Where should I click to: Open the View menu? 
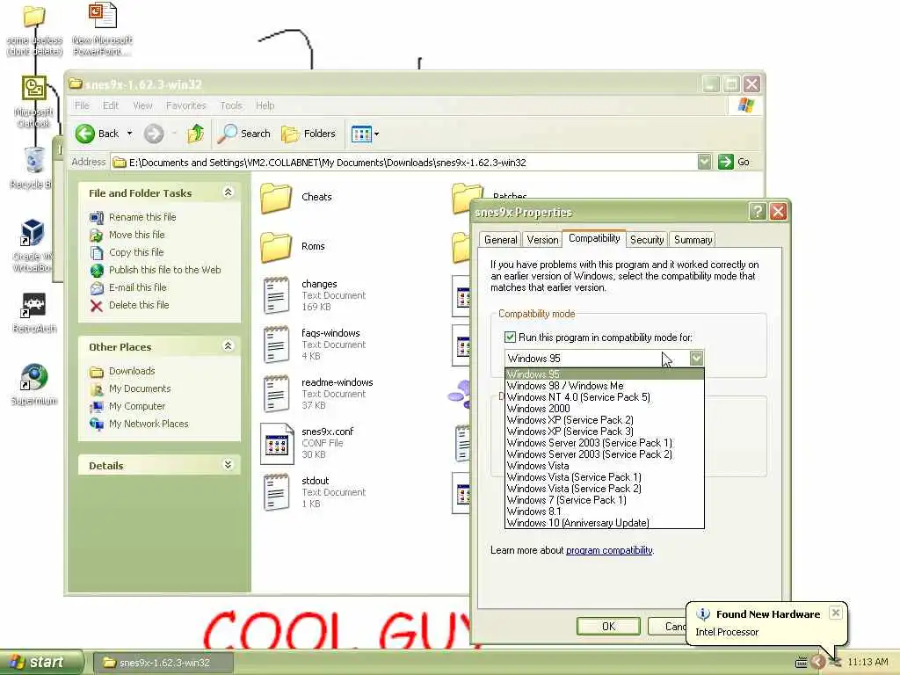[142, 105]
